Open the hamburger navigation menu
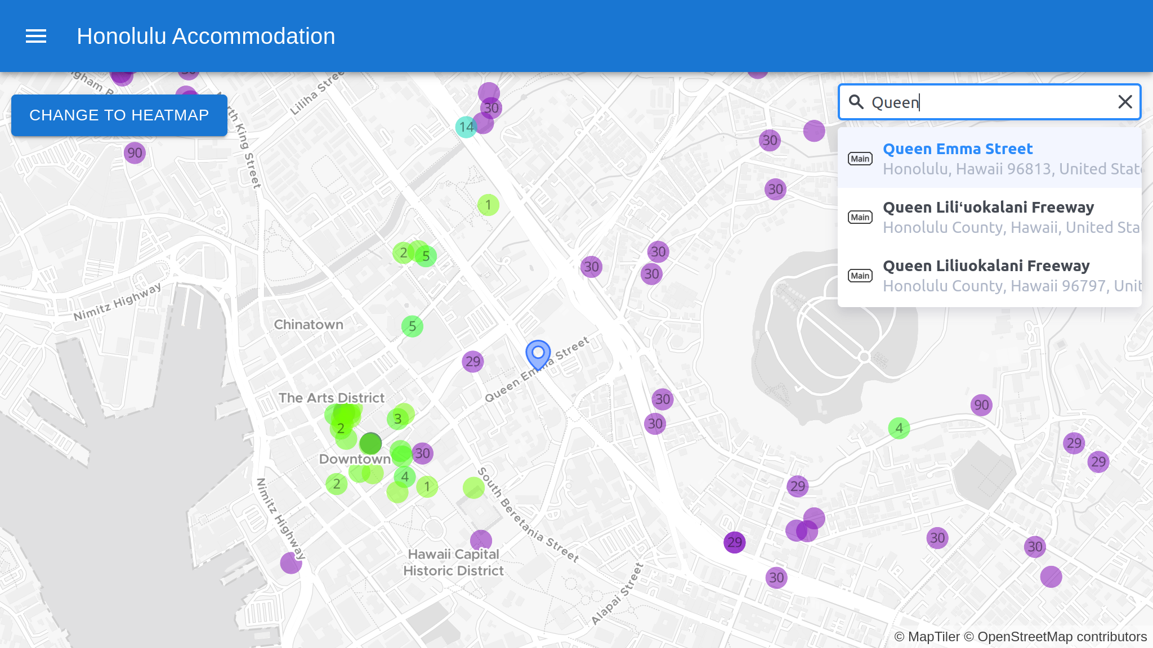Image resolution: width=1153 pixels, height=648 pixels. pos(36,37)
